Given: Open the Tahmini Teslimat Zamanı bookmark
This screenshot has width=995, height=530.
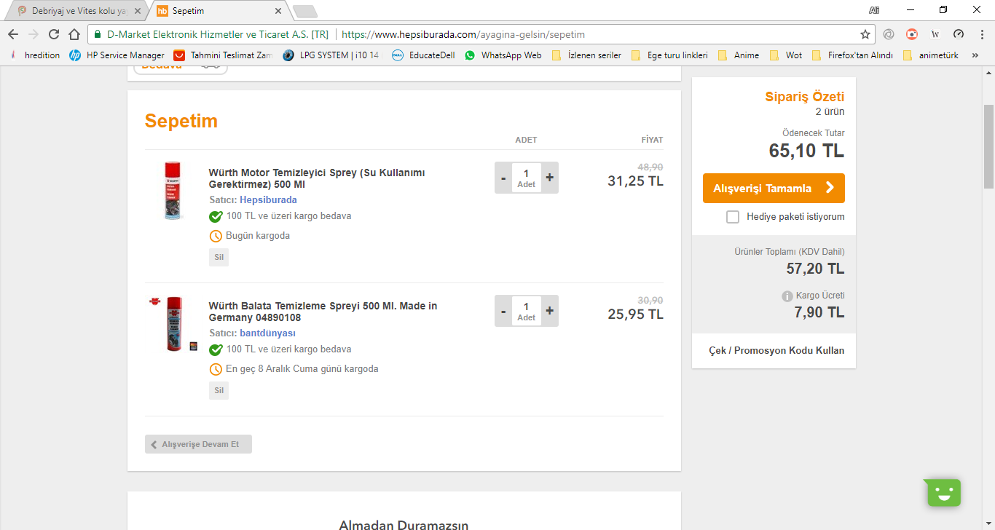Looking at the screenshot, I should coord(224,55).
